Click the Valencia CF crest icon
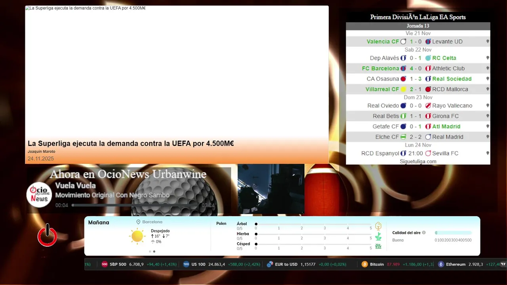Screen dimensions: 507x285 (403, 42)
